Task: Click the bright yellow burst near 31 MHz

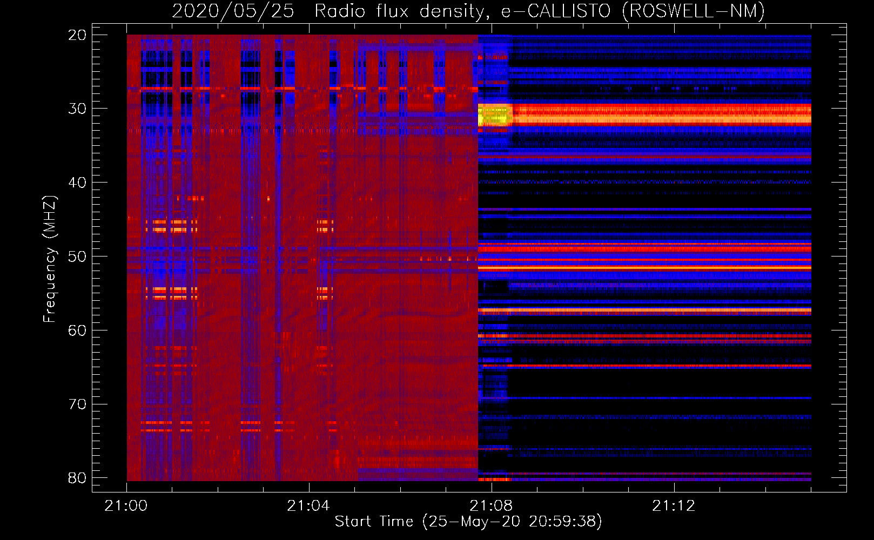Action: [495, 115]
